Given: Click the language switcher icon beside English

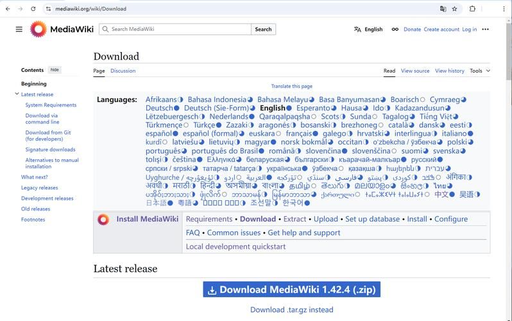Looking at the screenshot, I should pyautogui.click(x=357, y=30).
